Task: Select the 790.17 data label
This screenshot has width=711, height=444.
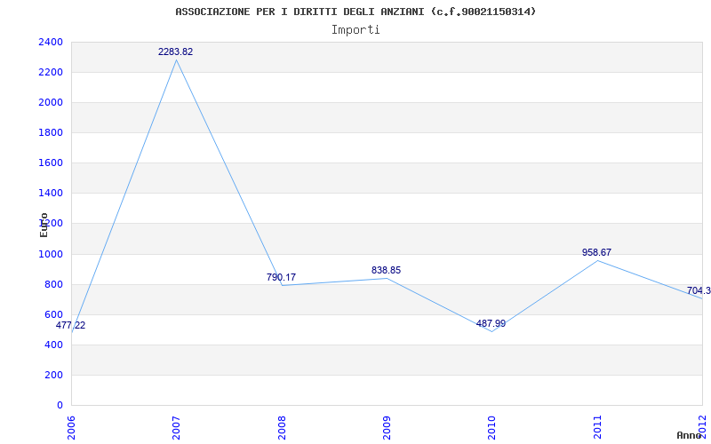Action: coord(281,277)
